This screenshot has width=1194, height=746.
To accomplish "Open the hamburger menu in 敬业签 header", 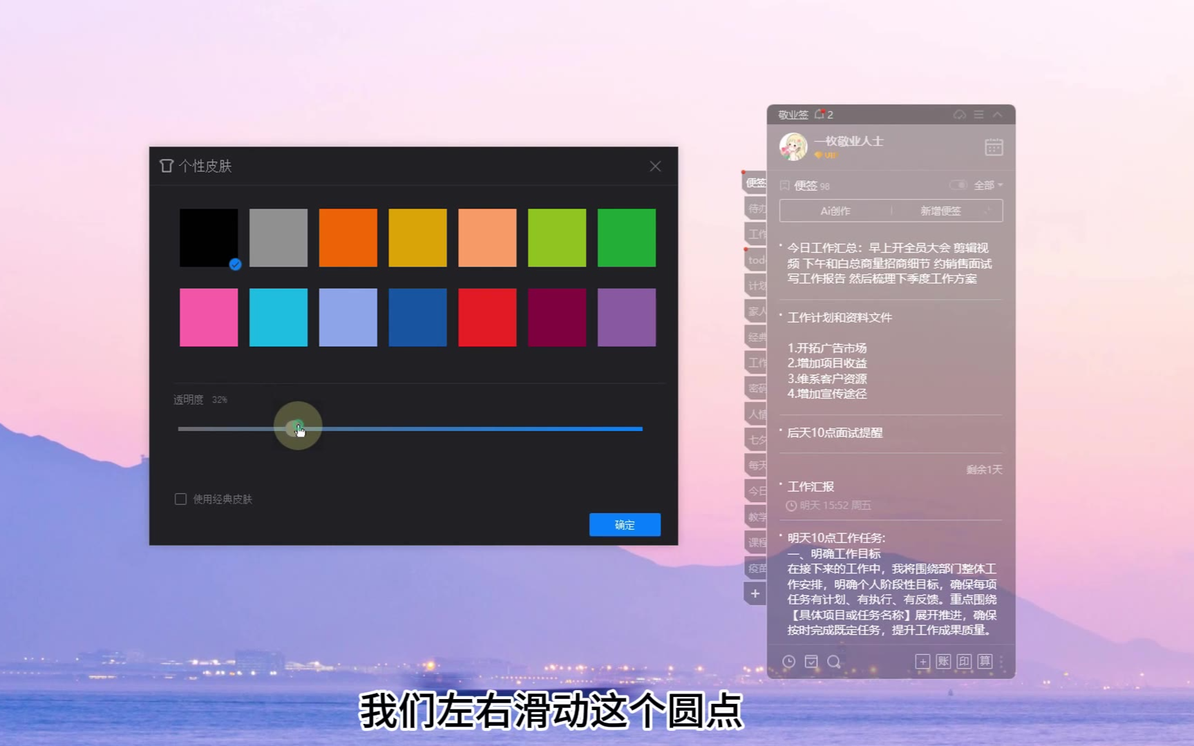I will click(x=978, y=115).
